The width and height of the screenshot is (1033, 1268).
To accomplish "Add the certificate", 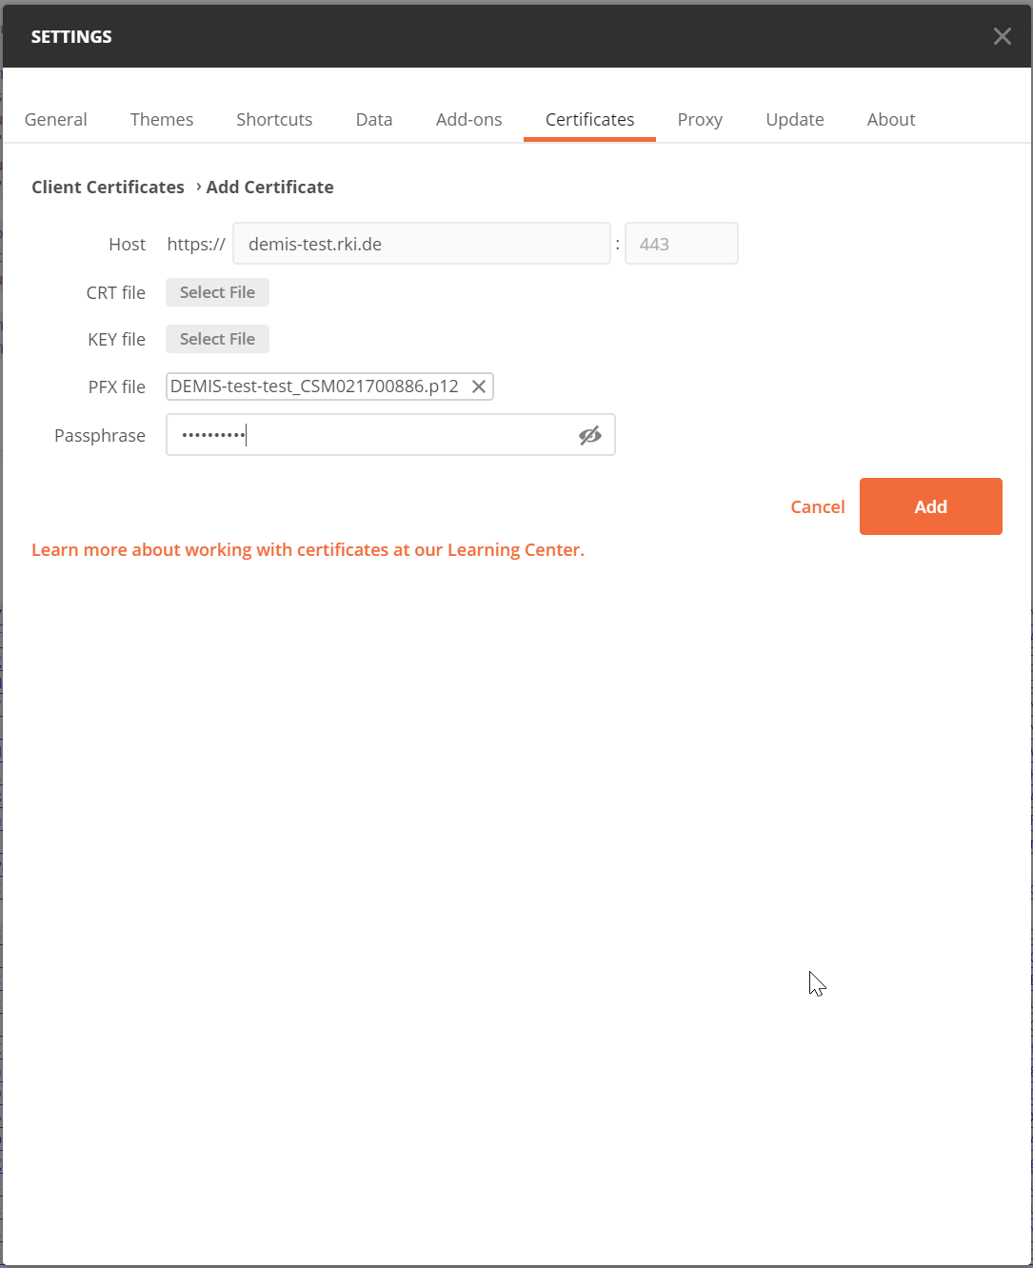I will [x=931, y=506].
